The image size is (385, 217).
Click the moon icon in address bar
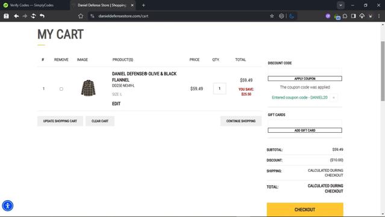point(292,16)
